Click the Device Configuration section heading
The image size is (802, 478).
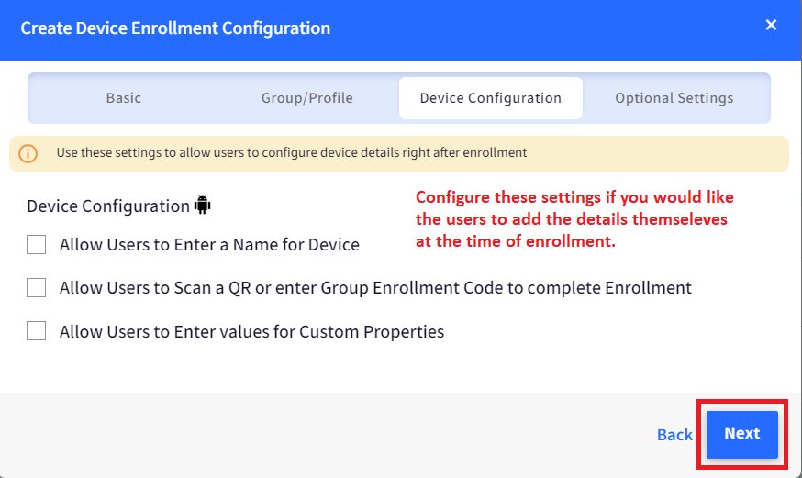coord(108,206)
